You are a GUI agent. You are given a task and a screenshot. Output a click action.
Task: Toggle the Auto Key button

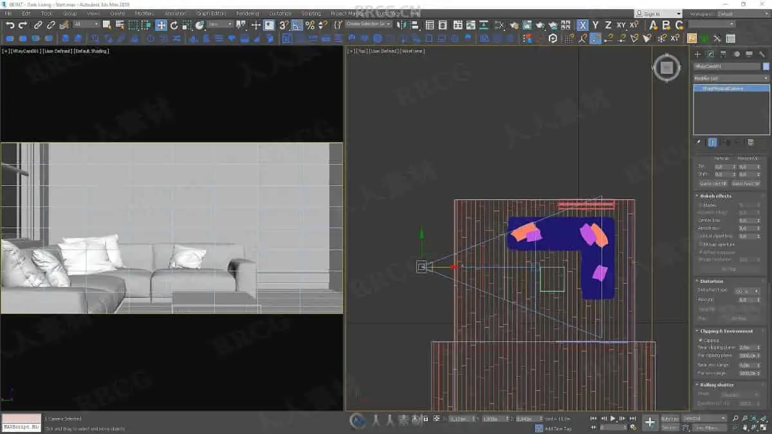(669, 419)
